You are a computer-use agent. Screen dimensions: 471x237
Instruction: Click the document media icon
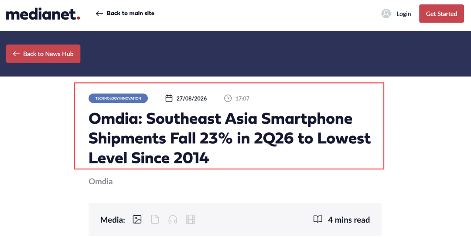155,220
